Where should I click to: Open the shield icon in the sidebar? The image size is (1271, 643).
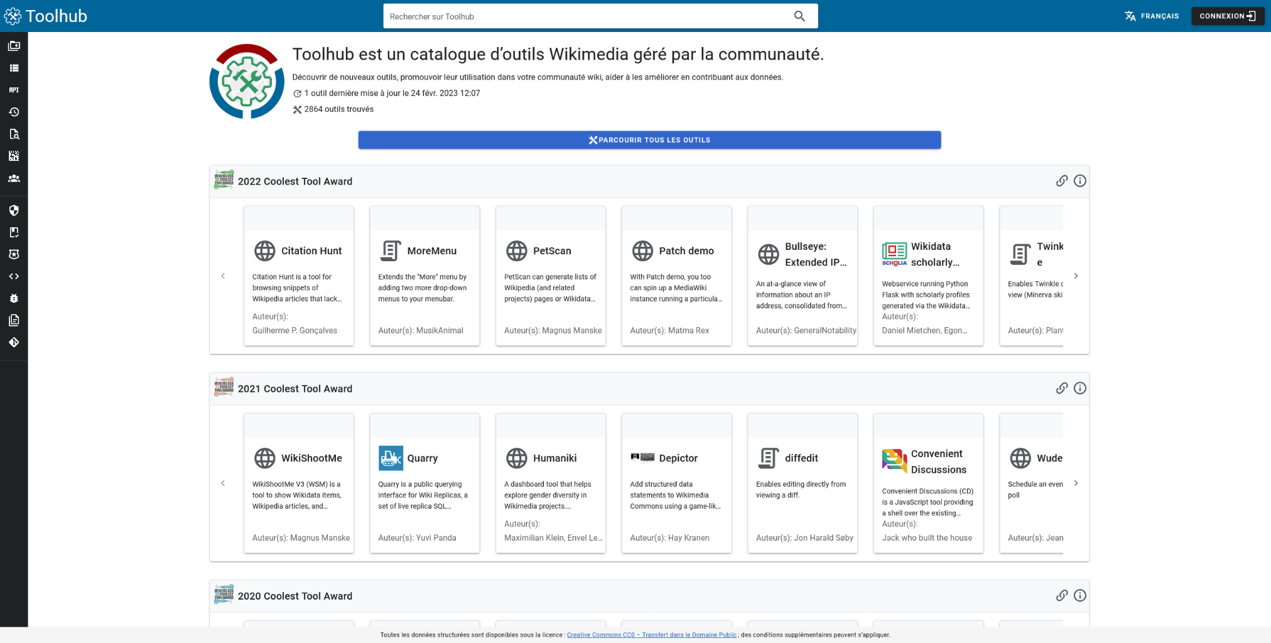[x=14, y=210]
